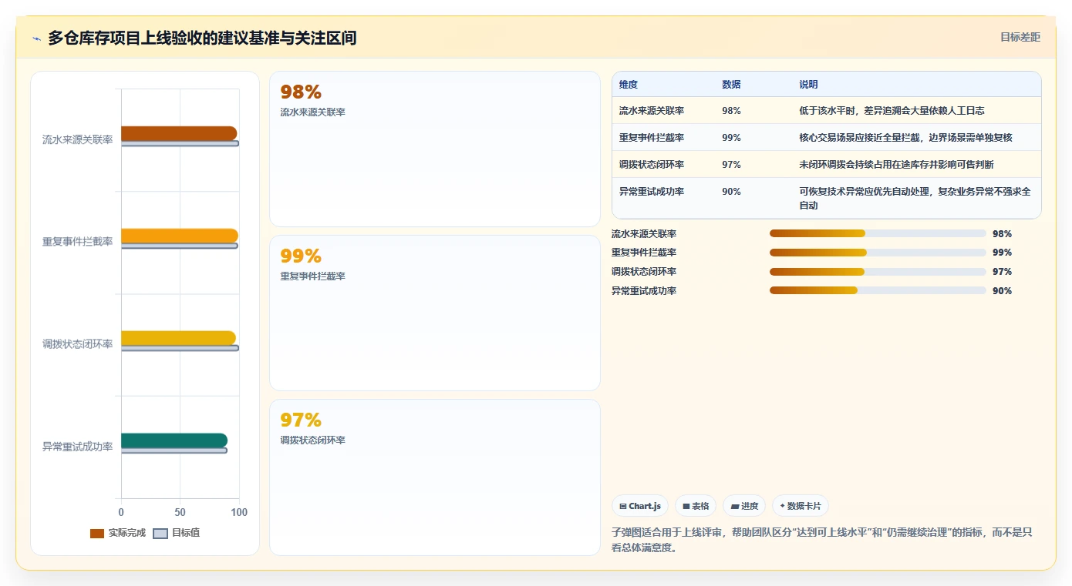The width and height of the screenshot is (1072, 586).
Task: Select the 调拨状态闭环率 yellow bar in chart
Action: coord(178,338)
